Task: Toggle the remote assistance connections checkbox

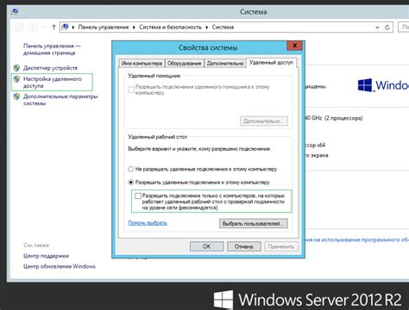Action: (x=131, y=90)
